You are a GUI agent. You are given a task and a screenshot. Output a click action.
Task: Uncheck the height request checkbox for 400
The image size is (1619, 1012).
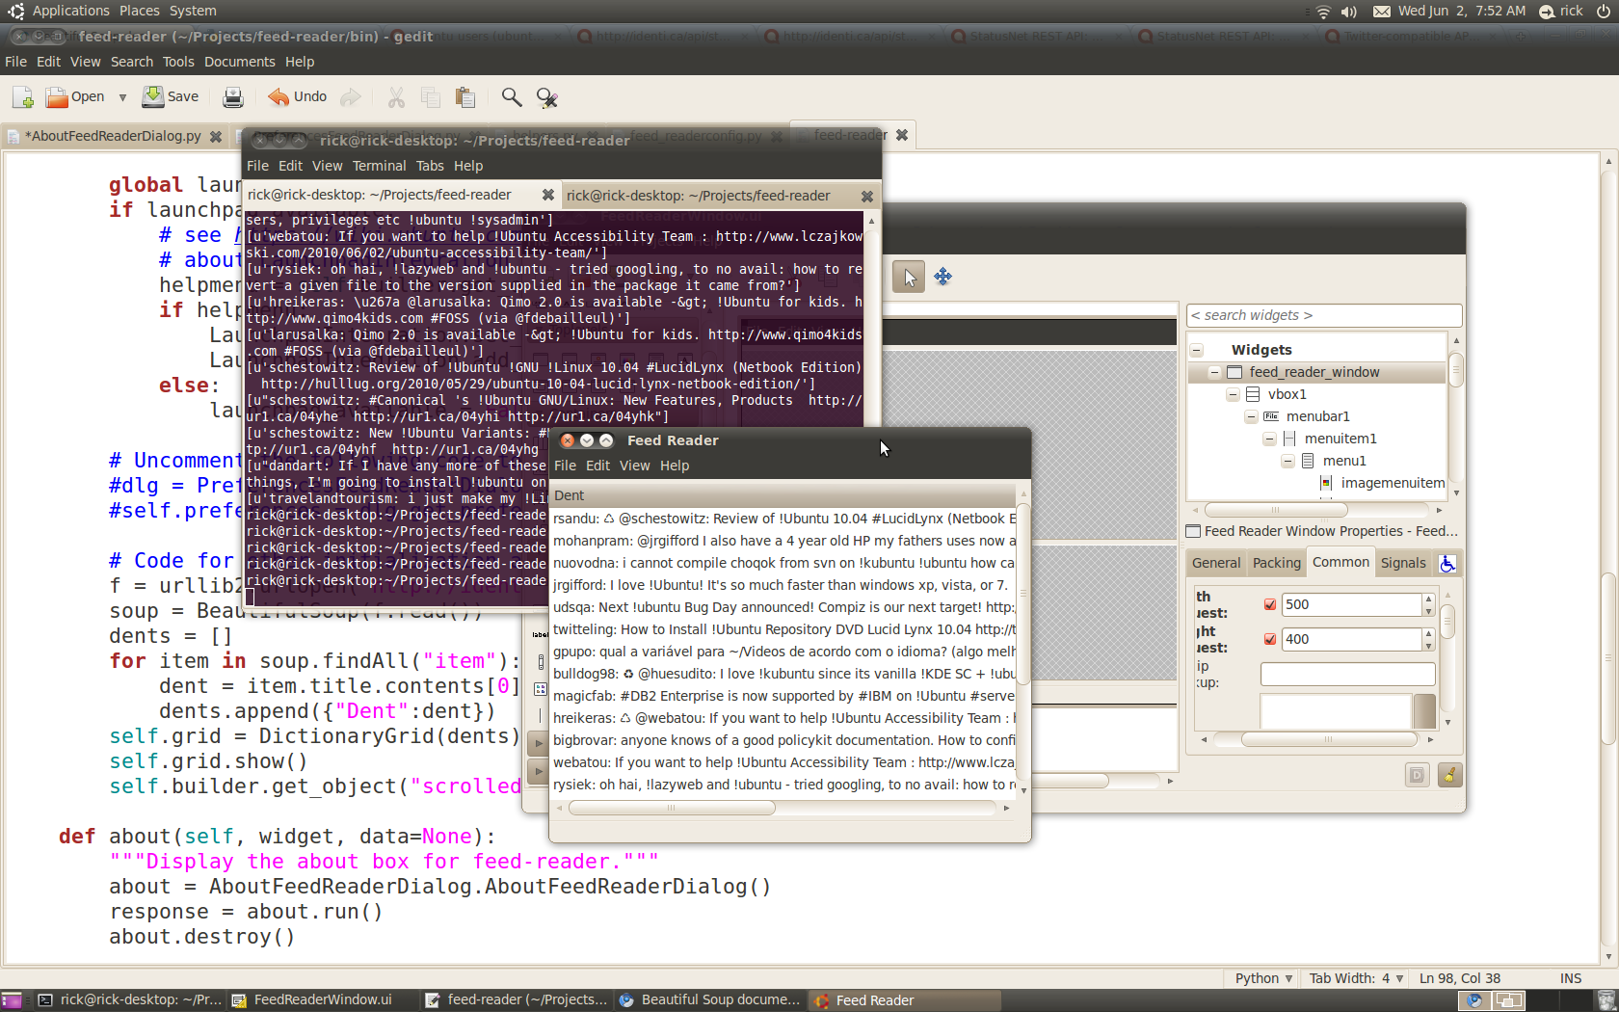coord(1270,640)
